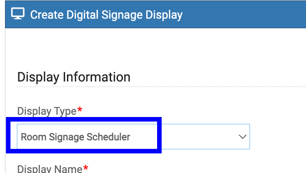The width and height of the screenshot is (306, 173).
Task: Click the Display Name field label
Action: [50, 169]
